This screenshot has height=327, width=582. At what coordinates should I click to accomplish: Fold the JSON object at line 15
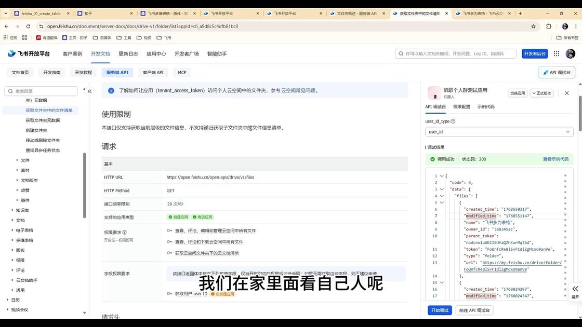[x=442, y=283]
